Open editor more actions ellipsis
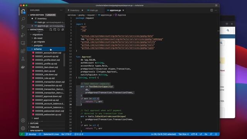The width and height of the screenshot is (247, 139). click(216, 10)
